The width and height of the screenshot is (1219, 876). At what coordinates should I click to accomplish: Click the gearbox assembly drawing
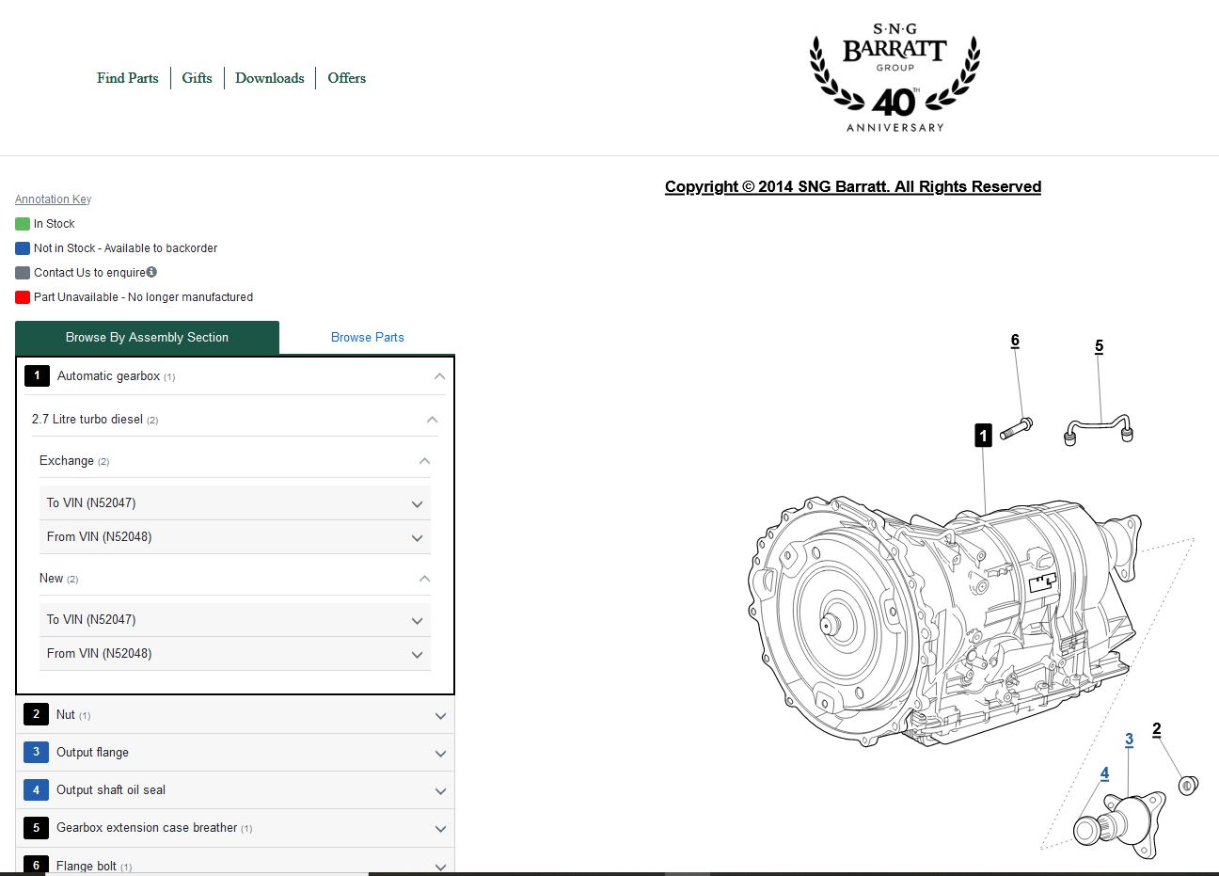(x=941, y=621)
